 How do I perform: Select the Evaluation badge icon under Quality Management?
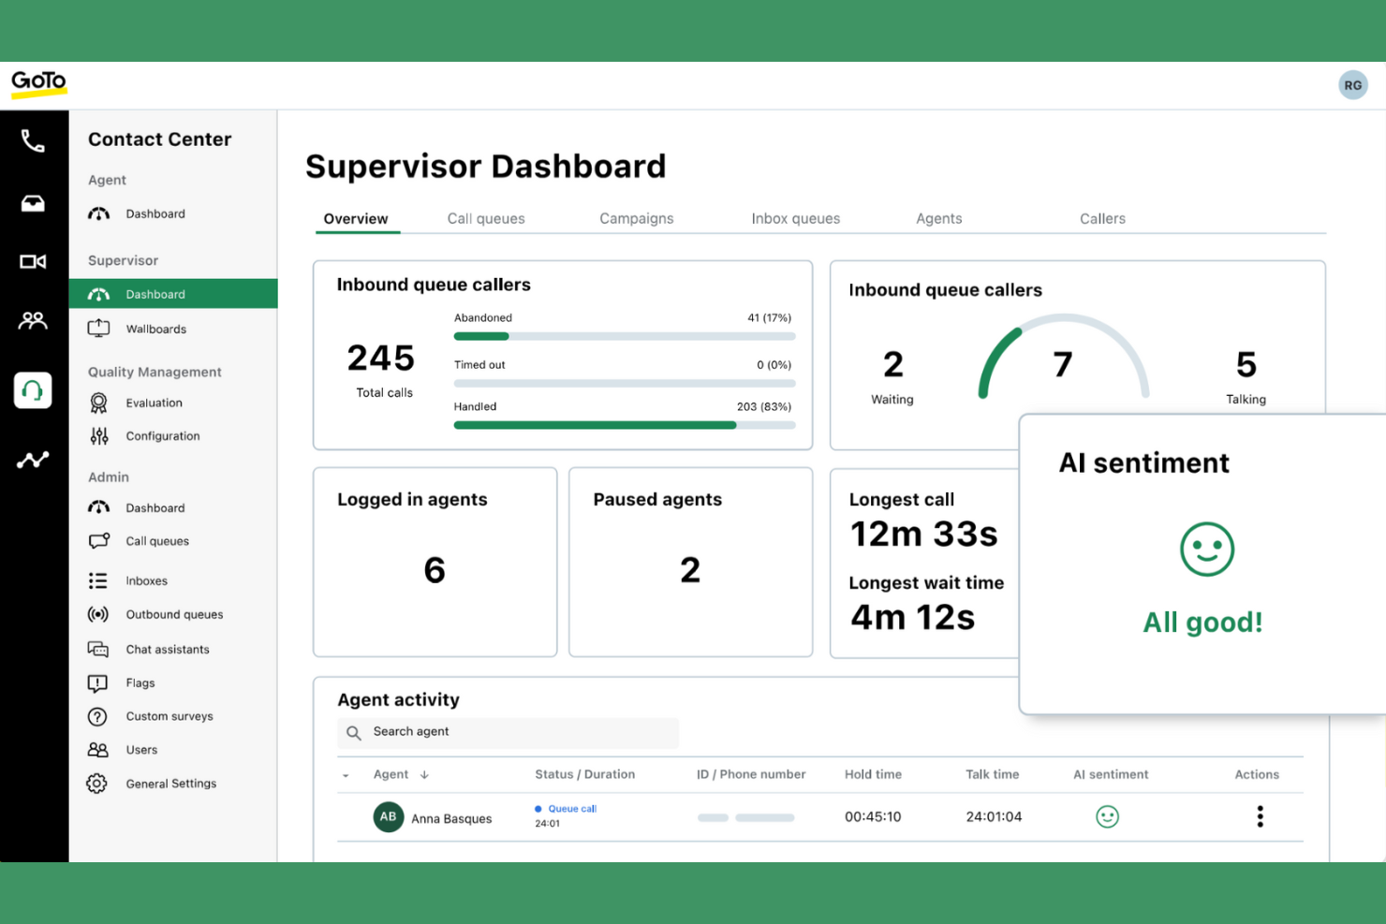coord(98,403)
